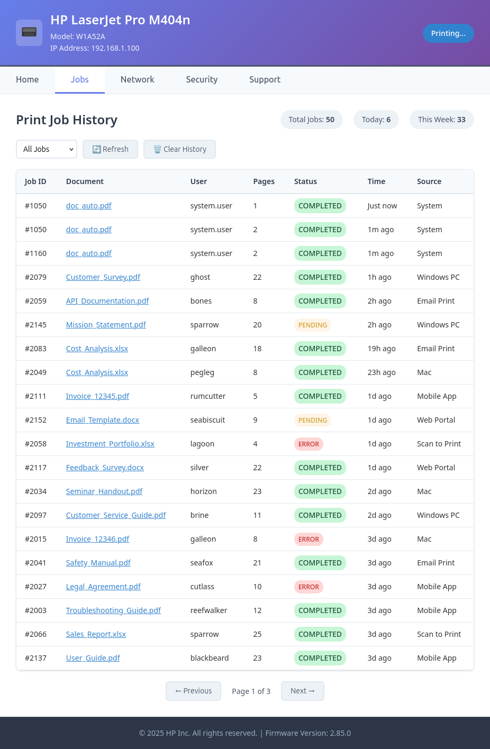
Task: Select the Support tab
Action: (265, 79)
